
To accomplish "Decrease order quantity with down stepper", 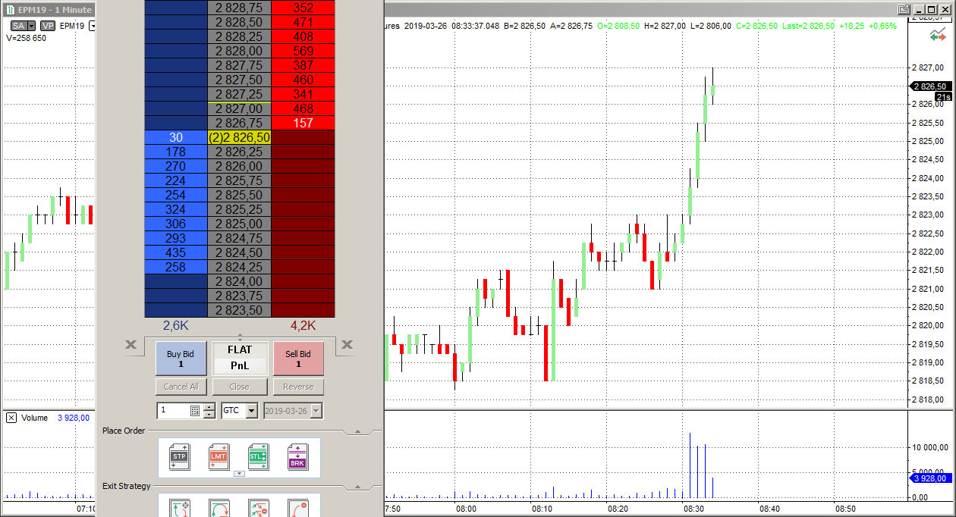I will pos(210,414).
